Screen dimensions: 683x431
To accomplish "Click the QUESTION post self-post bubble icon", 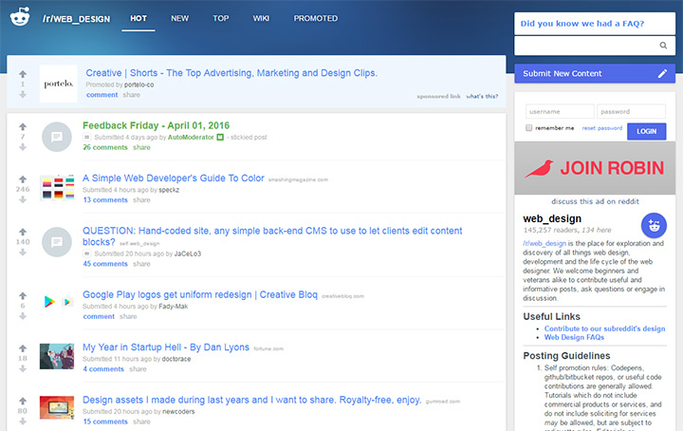I will 57,242.
